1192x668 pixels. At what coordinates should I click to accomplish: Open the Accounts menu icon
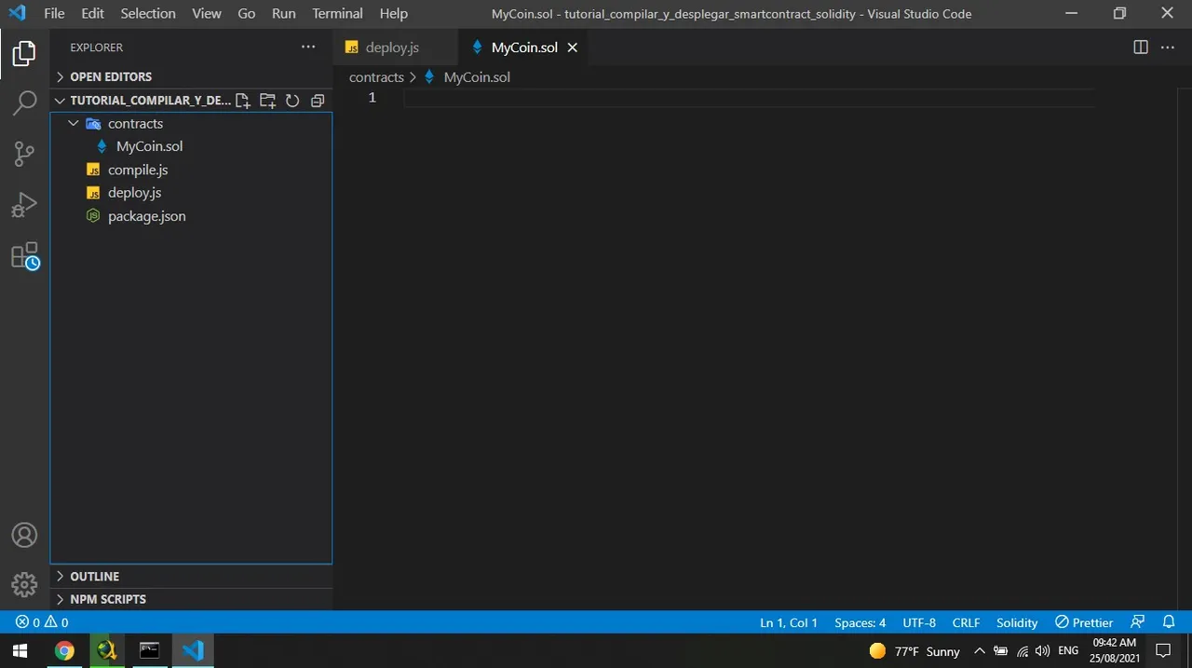click(x=24, y=535)
